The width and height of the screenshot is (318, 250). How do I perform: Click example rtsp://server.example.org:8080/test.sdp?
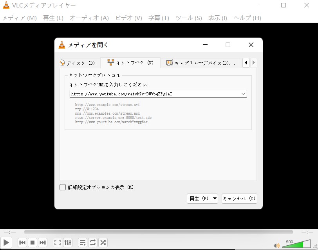point(113,118)
